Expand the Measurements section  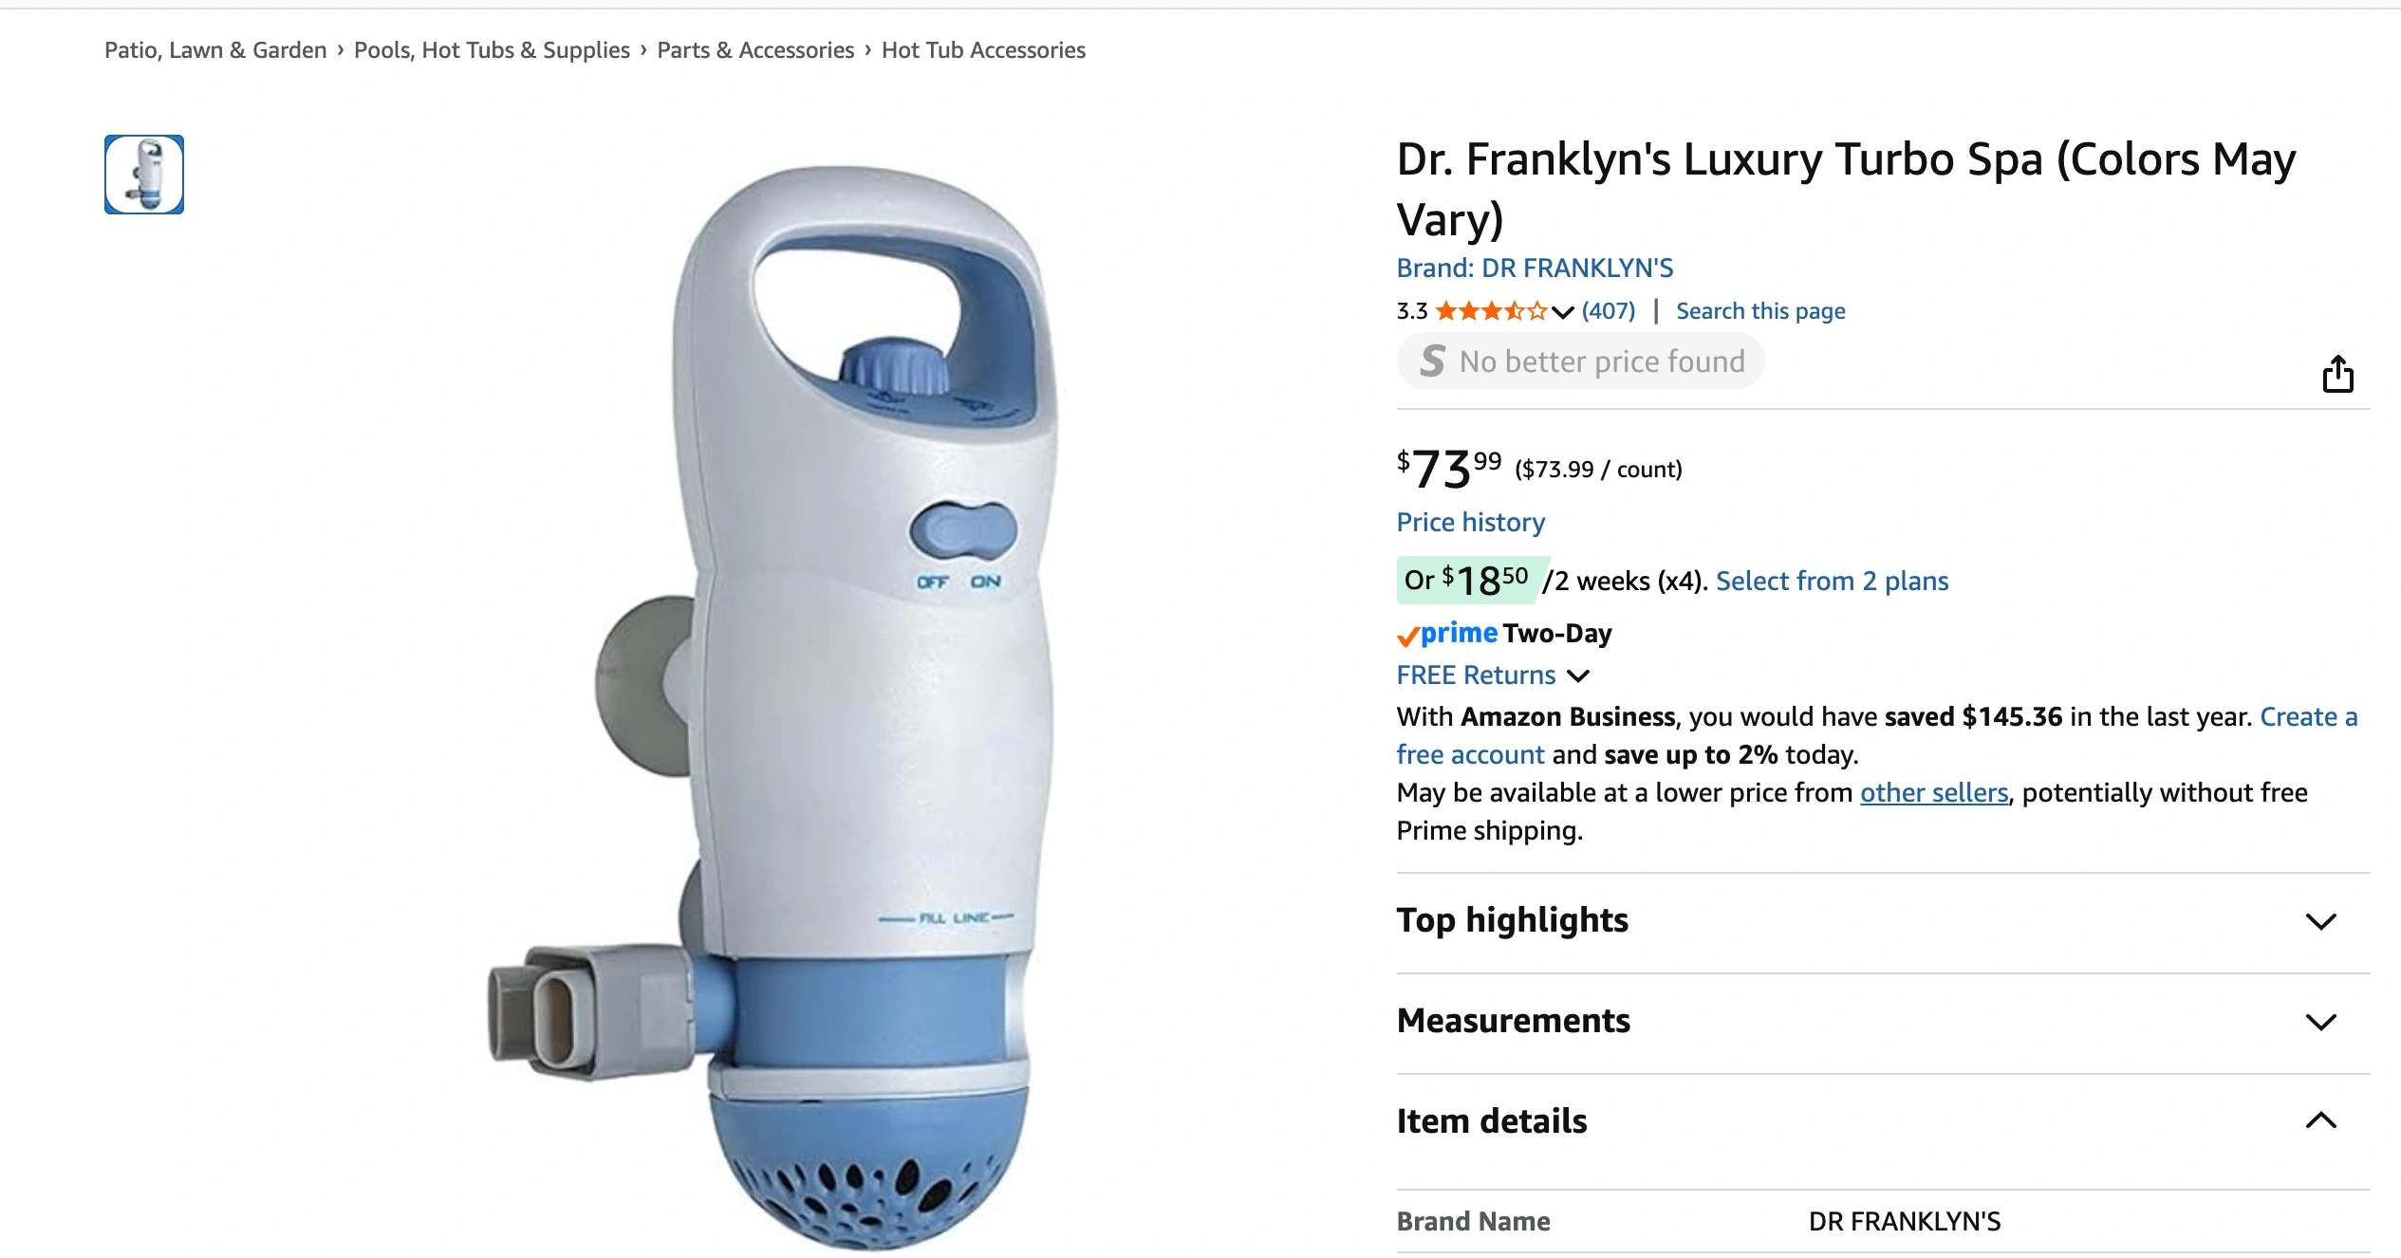[x=1883, y=1022]
